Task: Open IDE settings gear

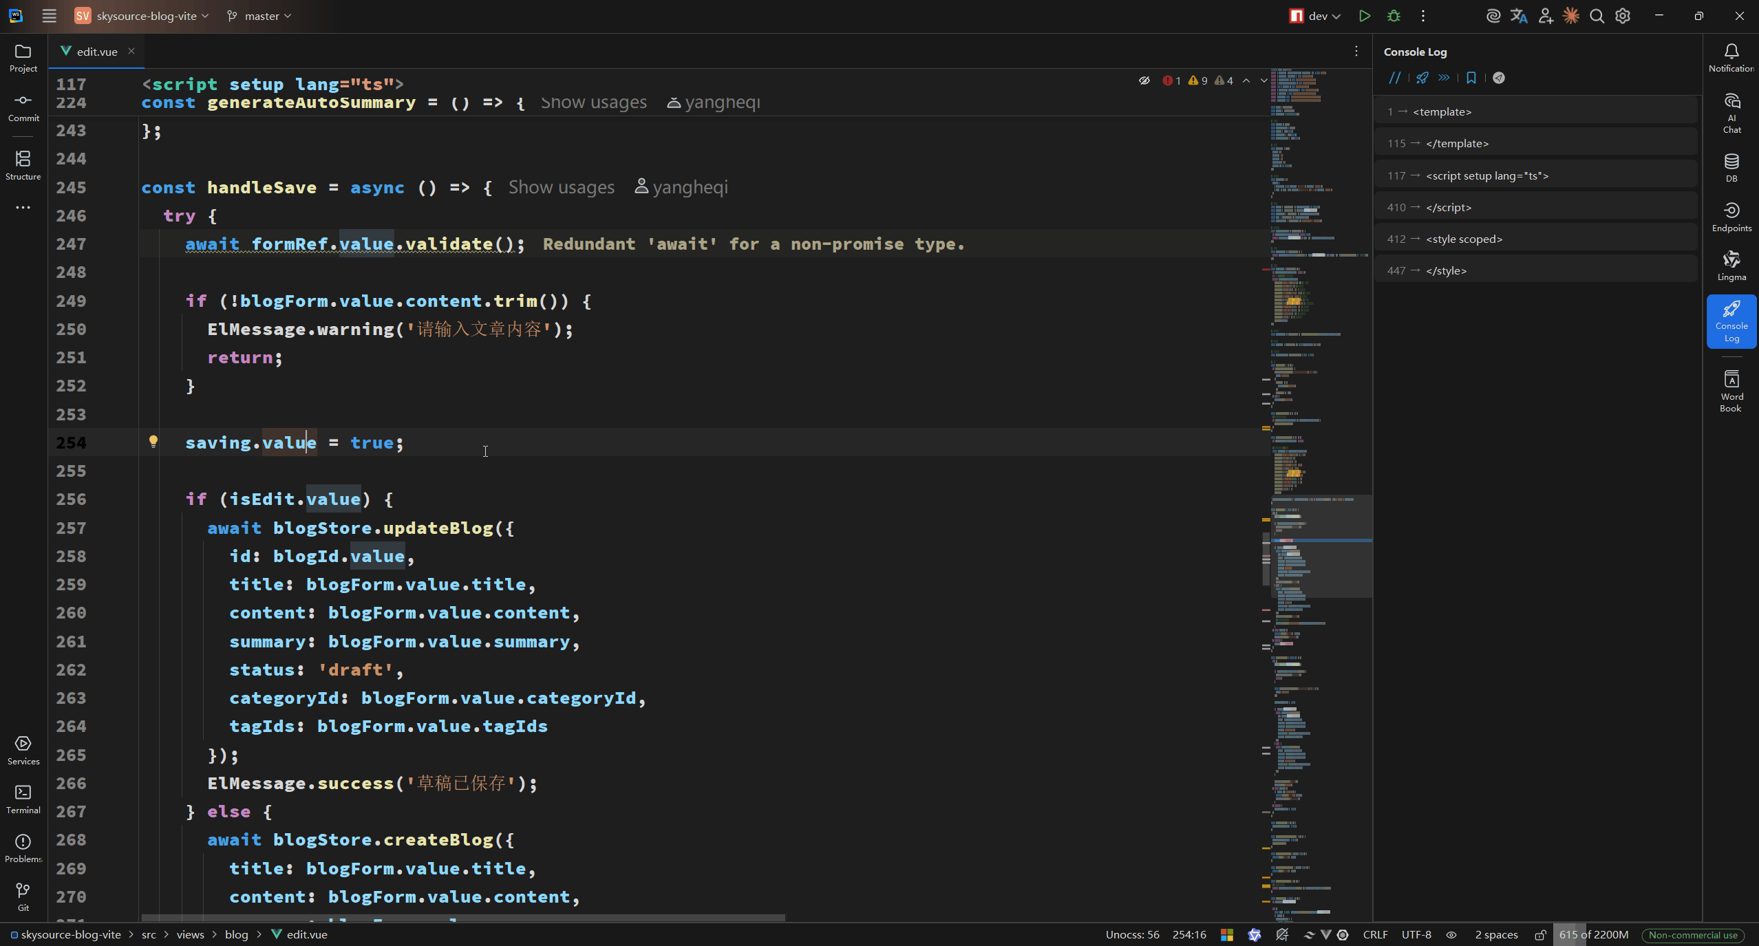Action: 1623,16
